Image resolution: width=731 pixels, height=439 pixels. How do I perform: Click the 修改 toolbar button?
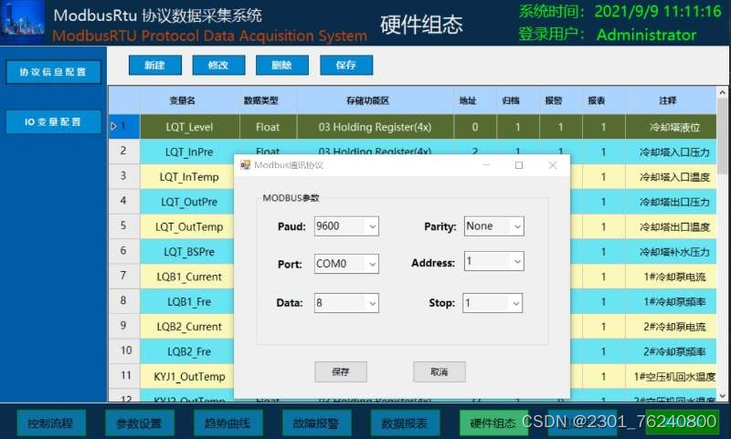218,65
